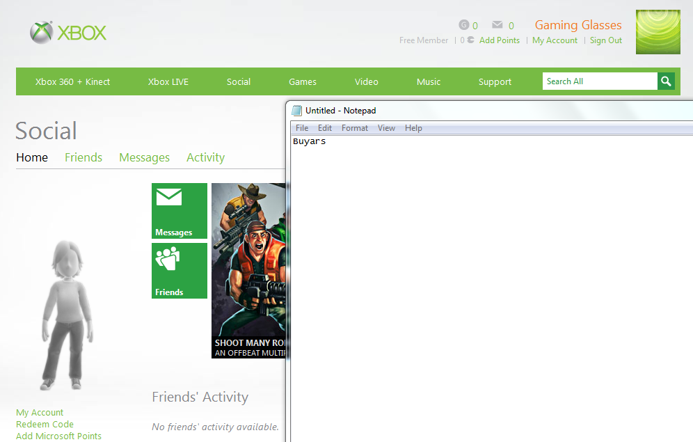
Task: Click the search magnifier button
Action: click(666, 81)
